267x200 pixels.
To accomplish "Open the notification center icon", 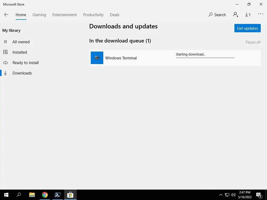I will click(x=259, y=195).
